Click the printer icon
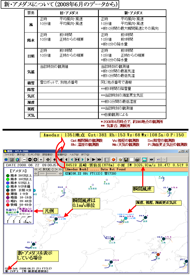Viewport: 191px width, 276px height. coord(137,159)
